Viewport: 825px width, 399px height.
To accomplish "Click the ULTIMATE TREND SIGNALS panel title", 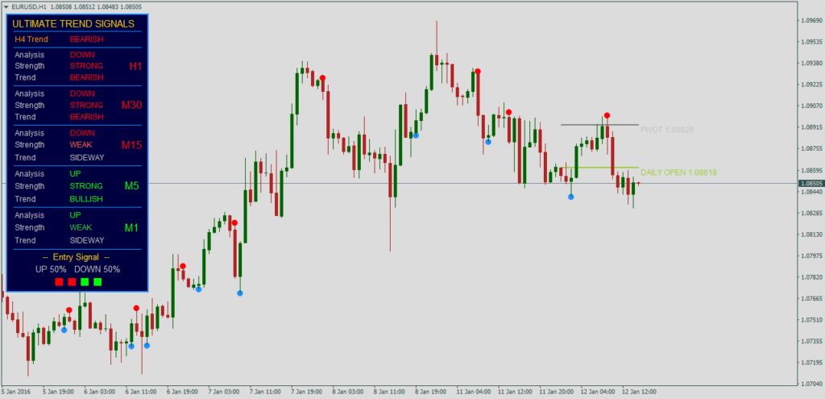I will [73, 23].
